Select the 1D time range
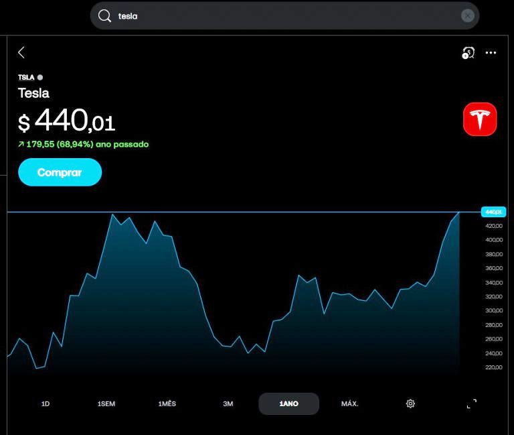The width and height of the screenshot is (514, 435). point(46,403)
